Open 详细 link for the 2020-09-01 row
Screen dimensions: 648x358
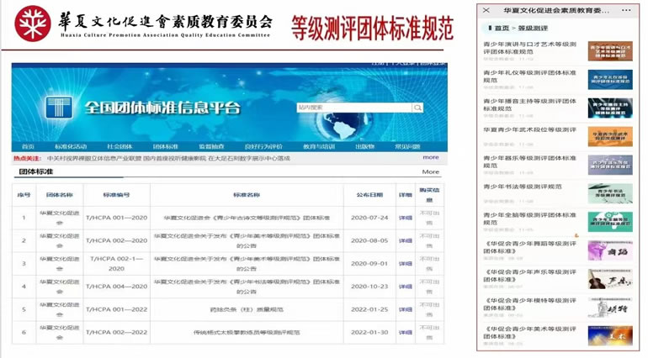click(406, 263)
